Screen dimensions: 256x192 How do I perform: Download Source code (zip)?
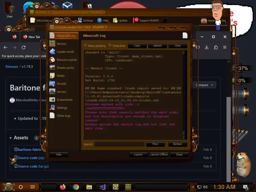31,158
